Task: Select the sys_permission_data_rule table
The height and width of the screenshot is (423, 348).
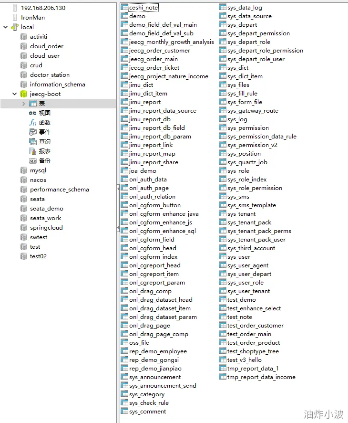Action: click(262, 137)
